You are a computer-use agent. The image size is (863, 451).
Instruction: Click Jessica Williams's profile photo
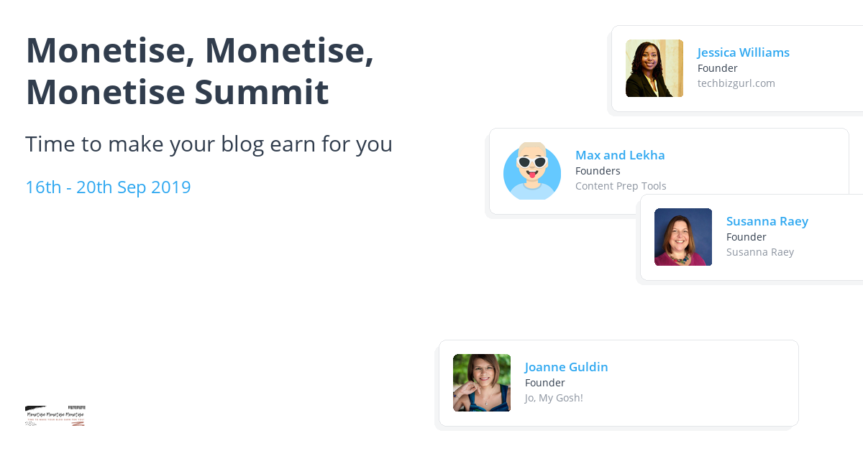[654, 68]
